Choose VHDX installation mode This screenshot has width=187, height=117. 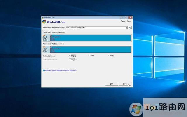click(x=109, y=55)
